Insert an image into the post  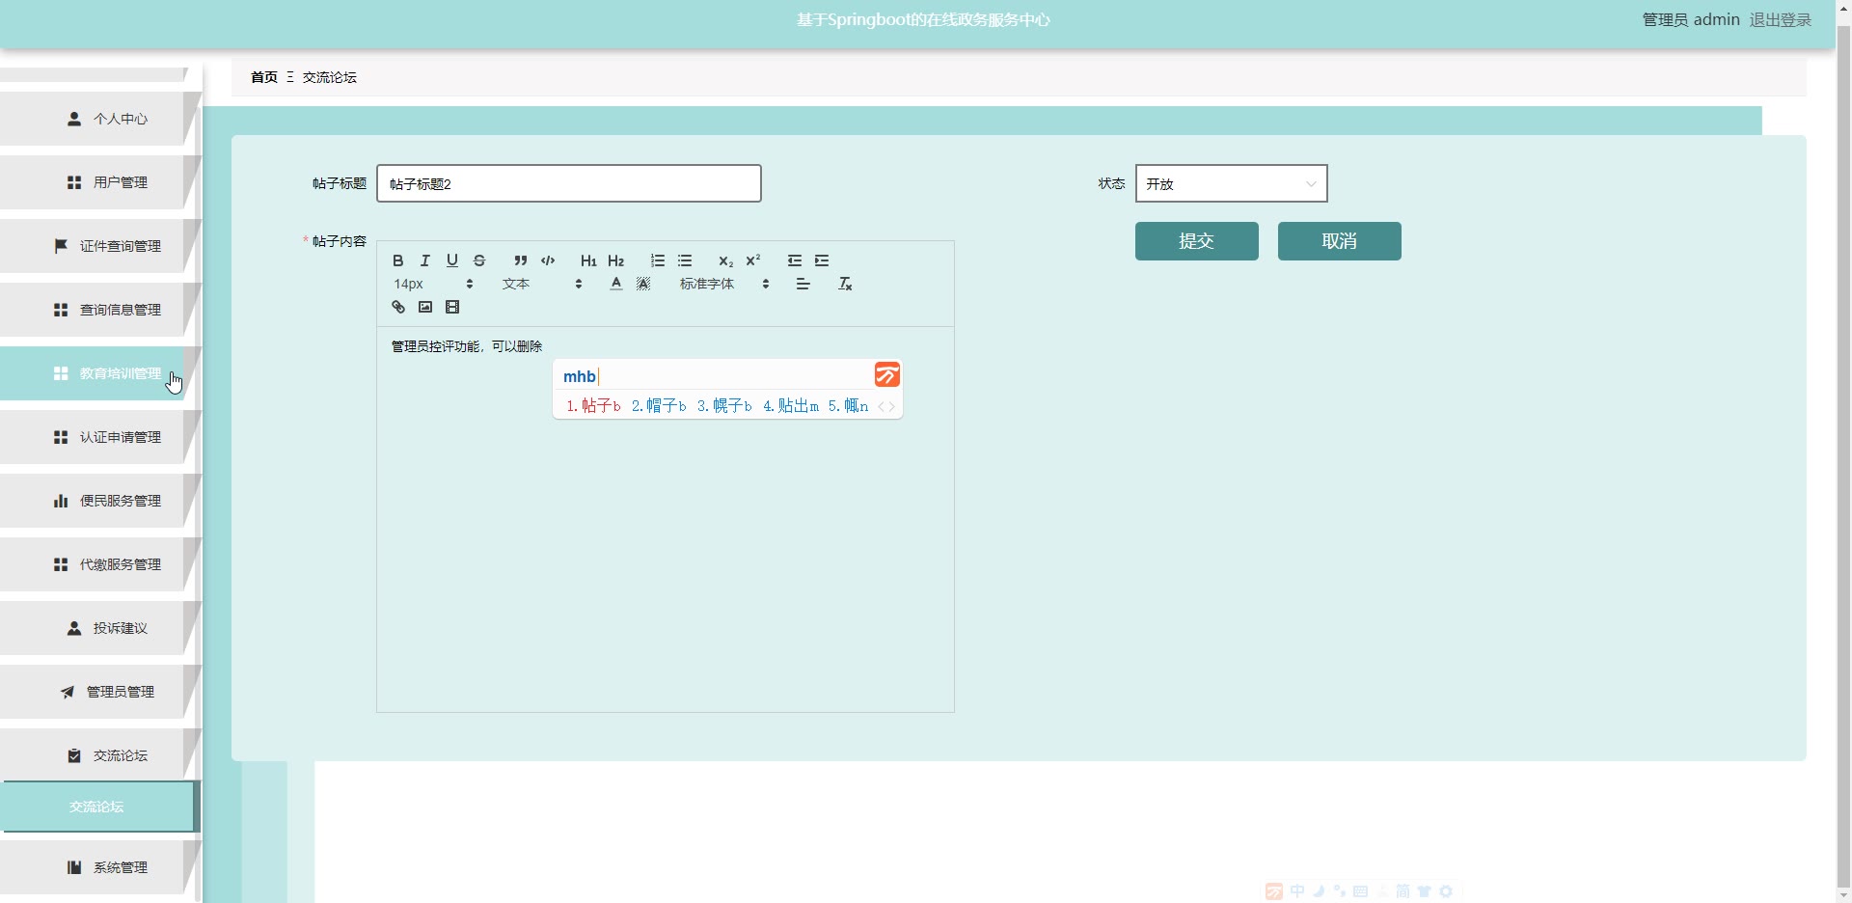[425, 307]
